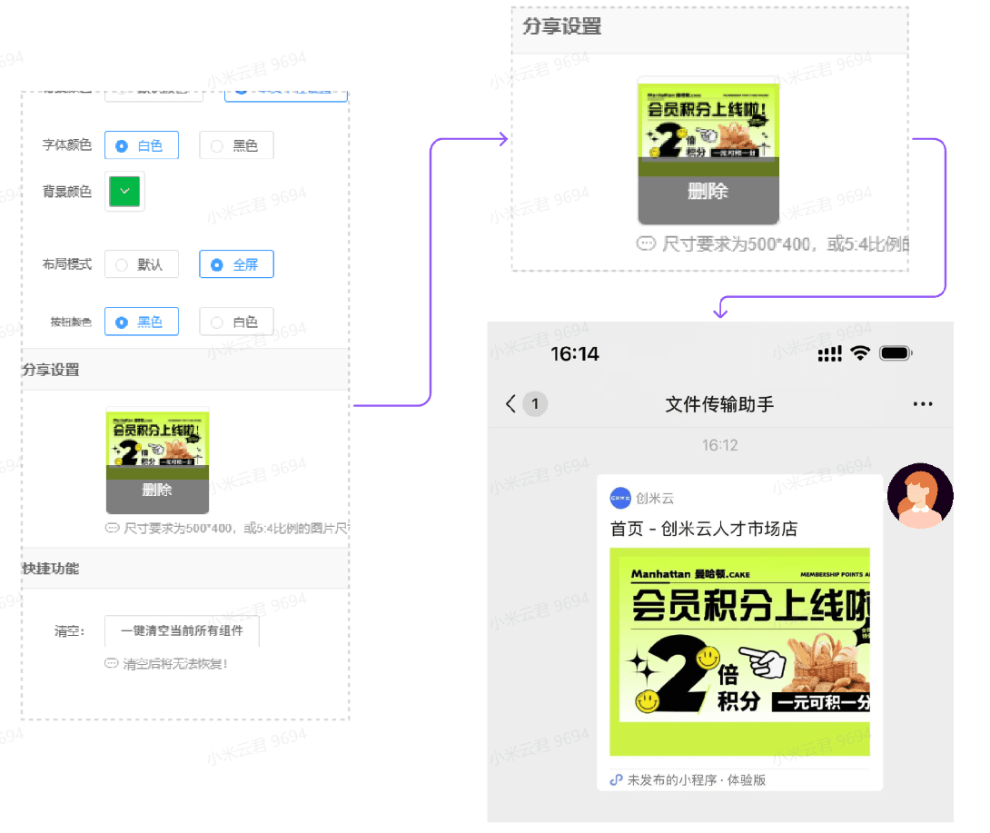Tap the mini program link icon at card footer

pyautogui.click(x=616, y=780)
